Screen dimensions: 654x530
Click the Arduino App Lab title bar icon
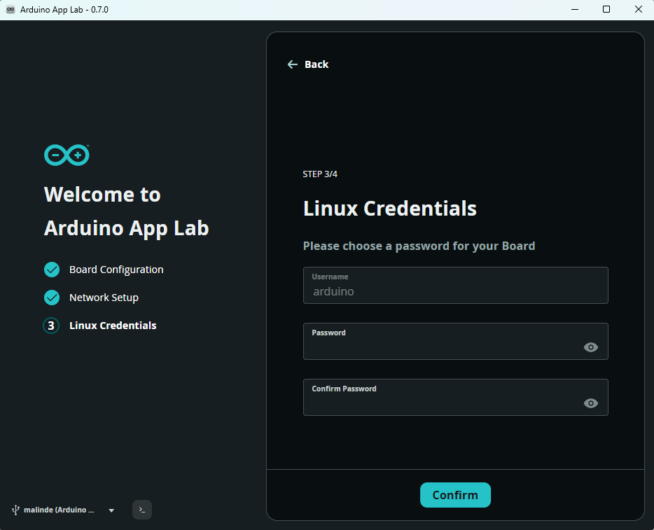tap(11, 10)
